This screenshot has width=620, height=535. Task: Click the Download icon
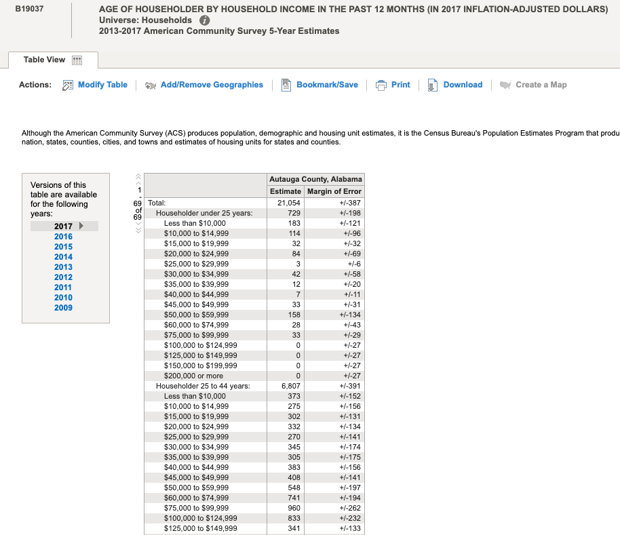[432, 84]
